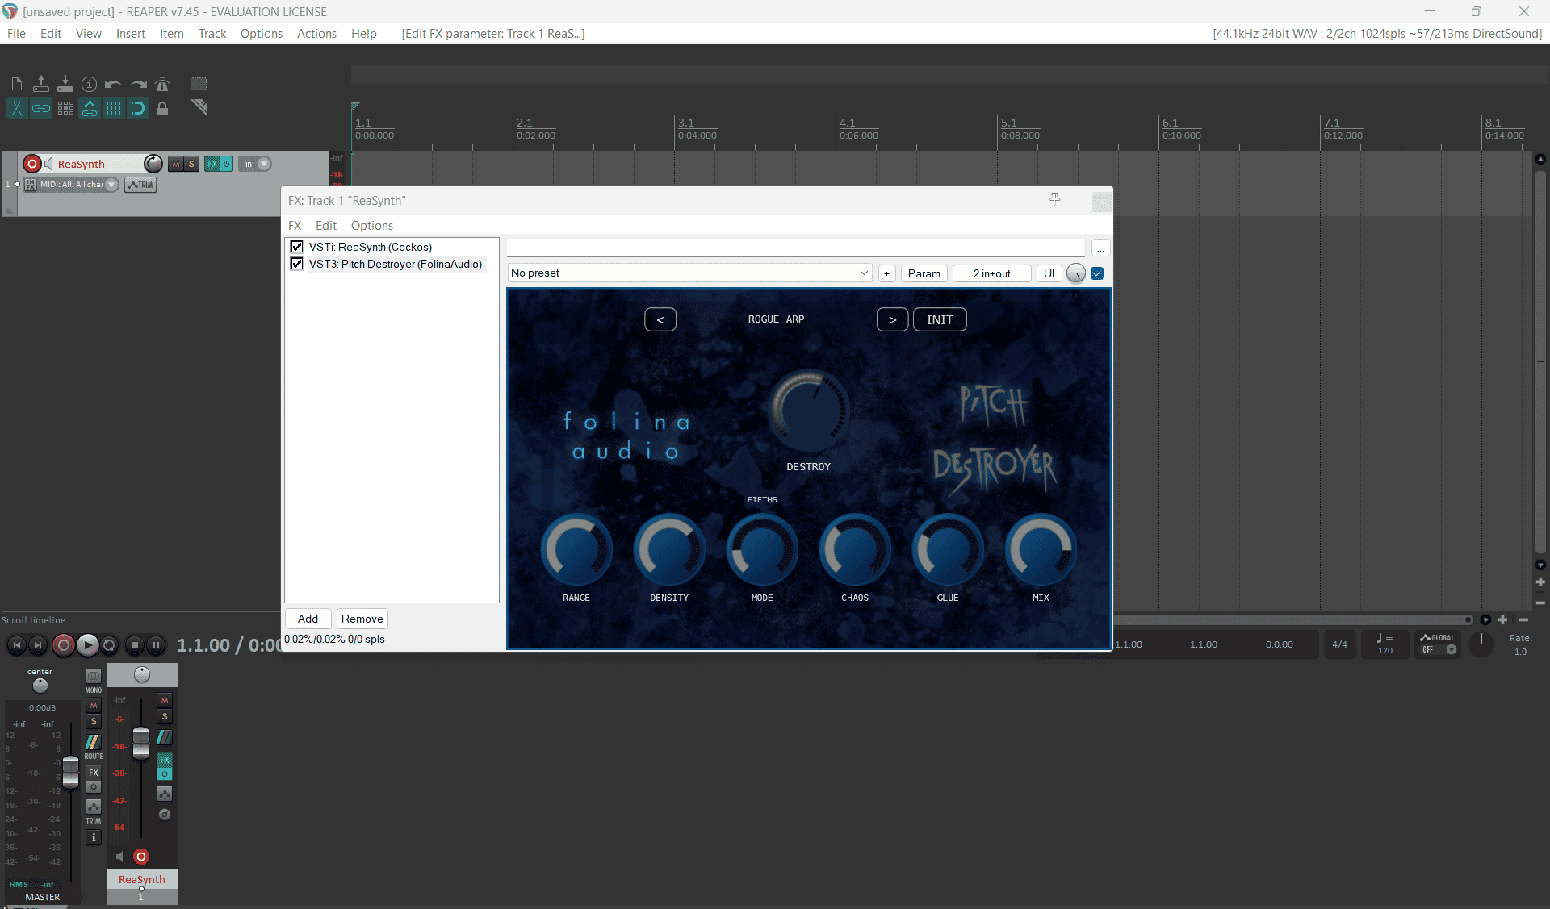Uncheck VSTi: ReaSynth (Cockos) checkbox

[x=297, y=247]
